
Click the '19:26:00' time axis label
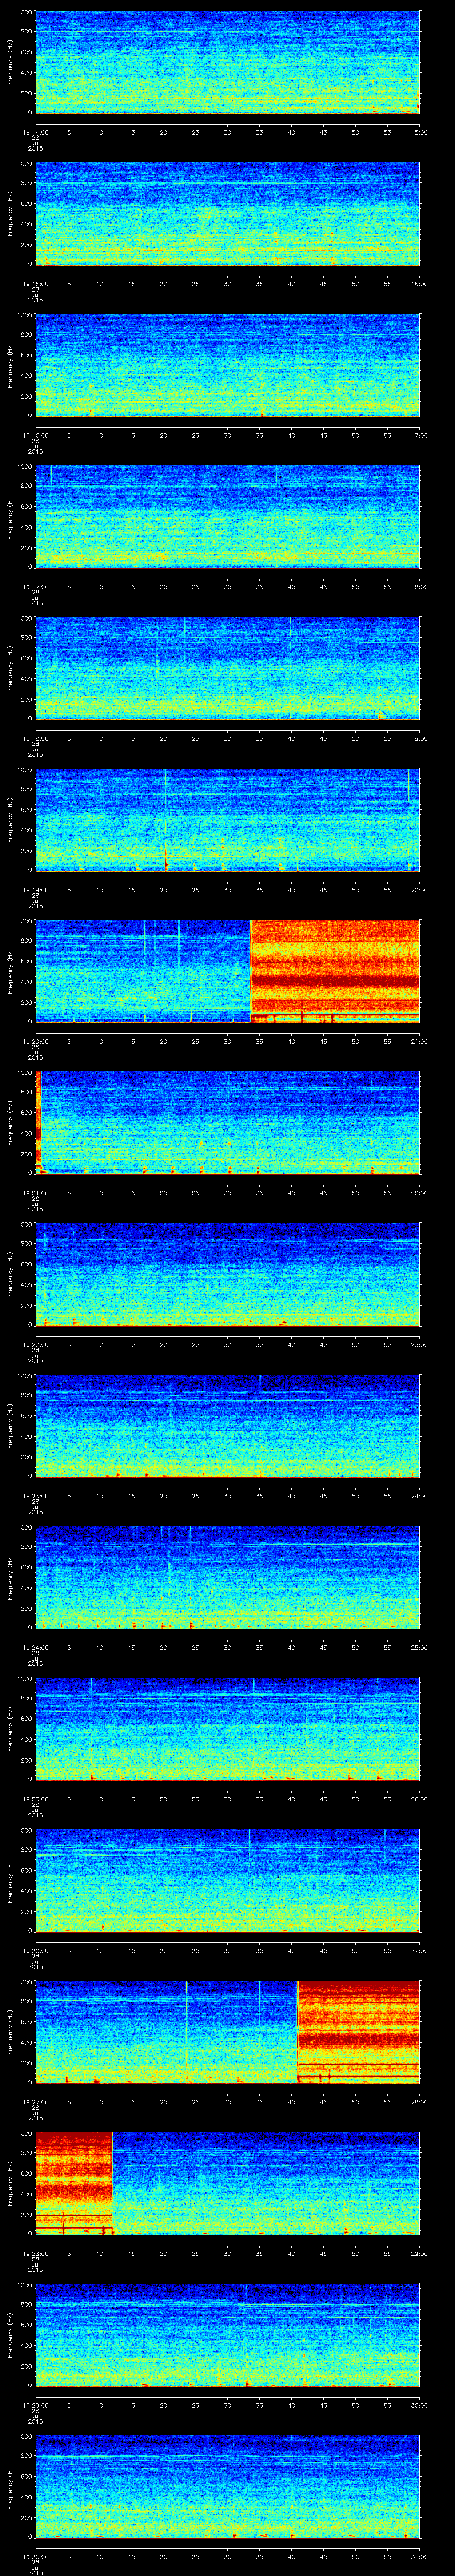(x=35, y=1950)
